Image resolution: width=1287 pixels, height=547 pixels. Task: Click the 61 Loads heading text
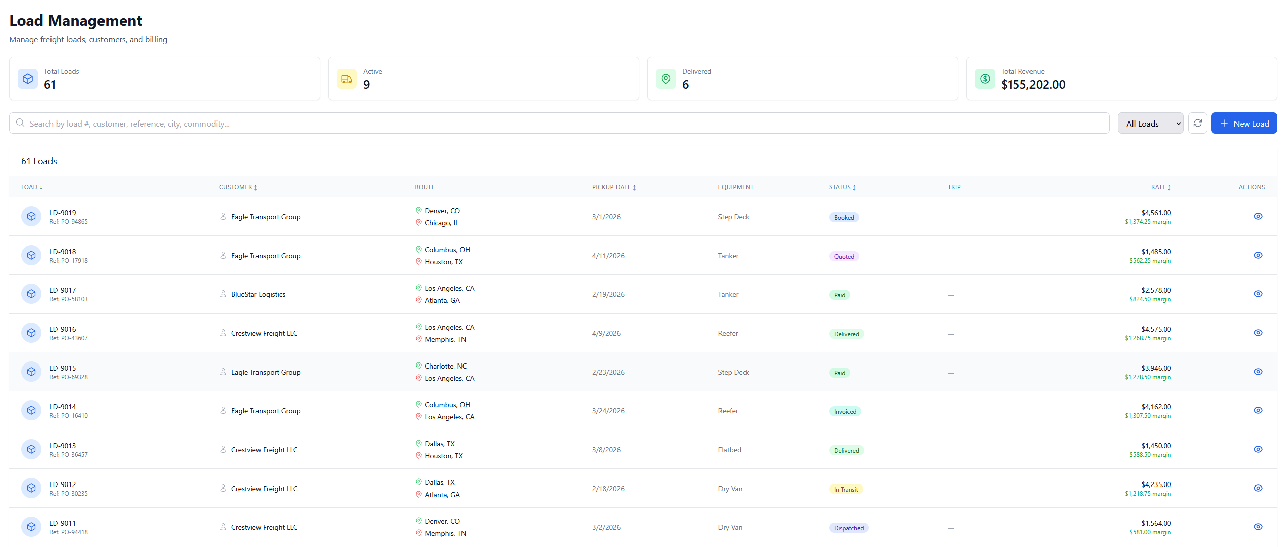point(39,161)
